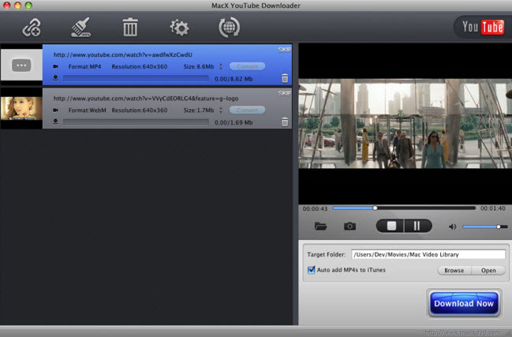512x337 pixels.
Task: Click the 00:00:43 elapsed time
Action: point(315,208)
